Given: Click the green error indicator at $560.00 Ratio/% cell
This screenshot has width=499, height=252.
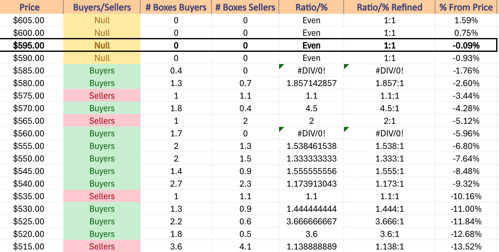Looking at the screenshot, I should tap(281, 129).
